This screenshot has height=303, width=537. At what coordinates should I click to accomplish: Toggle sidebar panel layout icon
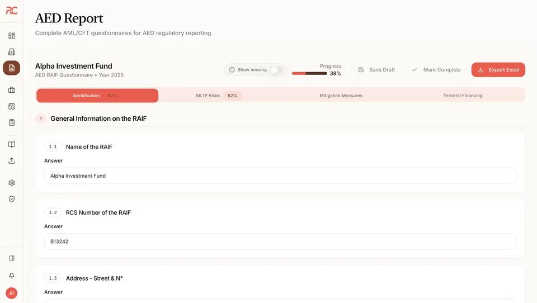click(x=12, y=258)
